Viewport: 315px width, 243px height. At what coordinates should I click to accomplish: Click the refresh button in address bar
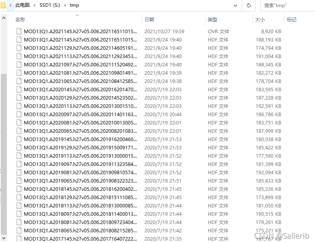click(x=249, y=6)
